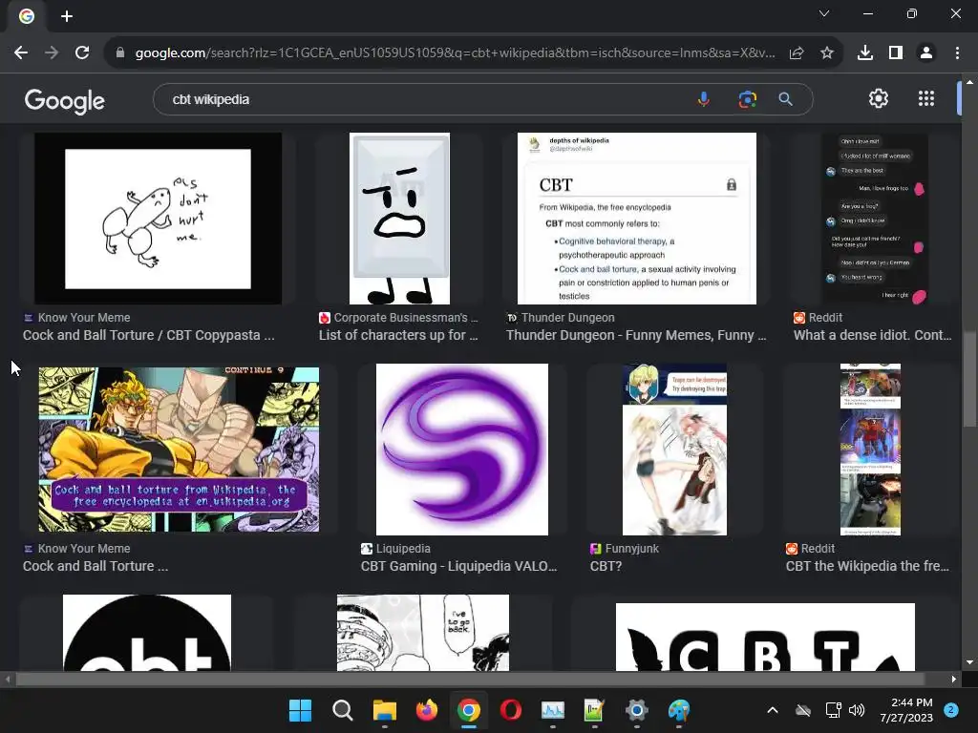The width and height of the screenshot is (978, 733).
Task: Open clock showing 2:44 PM
Action: pos(906,710)
